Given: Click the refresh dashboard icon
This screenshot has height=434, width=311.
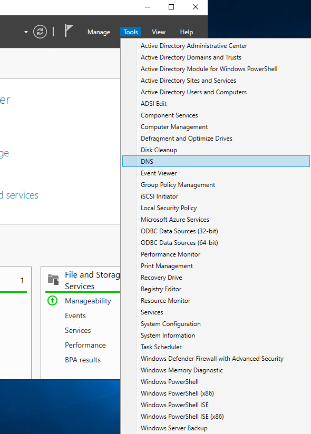Looking at the screenshot, I should click(x=40, y=32).
